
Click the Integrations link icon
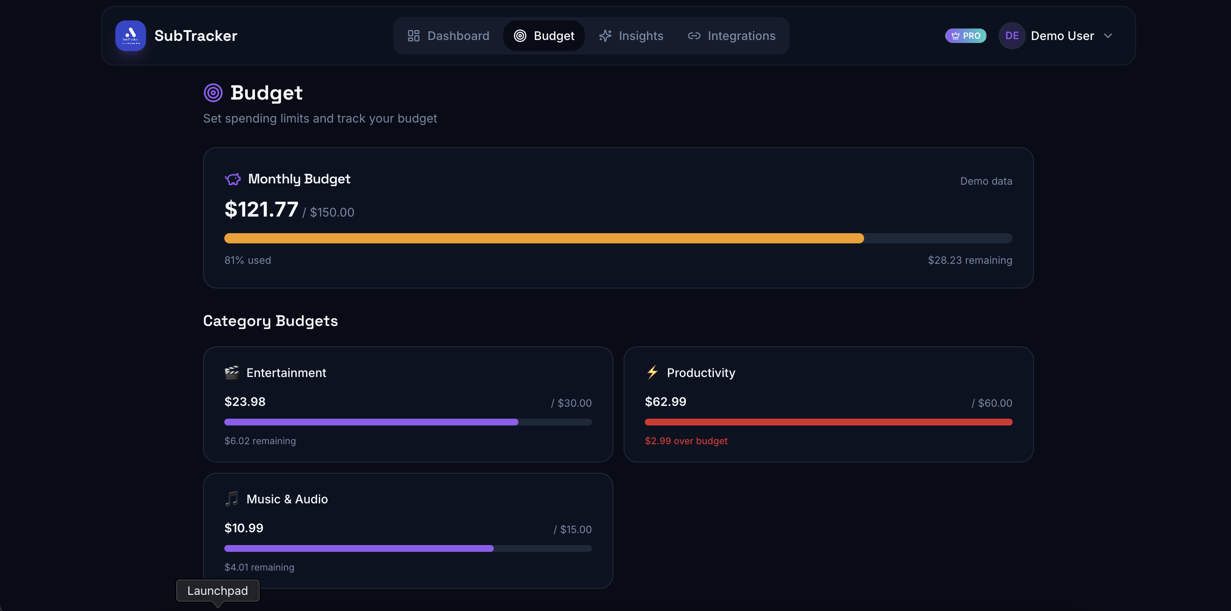[x=694, y=36]
